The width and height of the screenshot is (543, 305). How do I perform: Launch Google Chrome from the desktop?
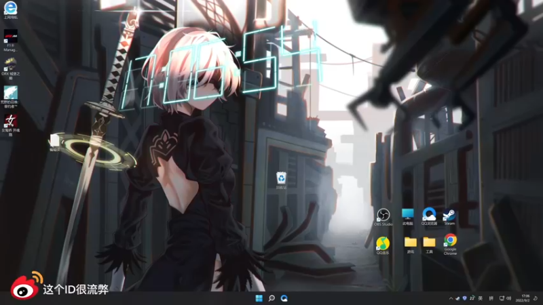coord(450,245)
